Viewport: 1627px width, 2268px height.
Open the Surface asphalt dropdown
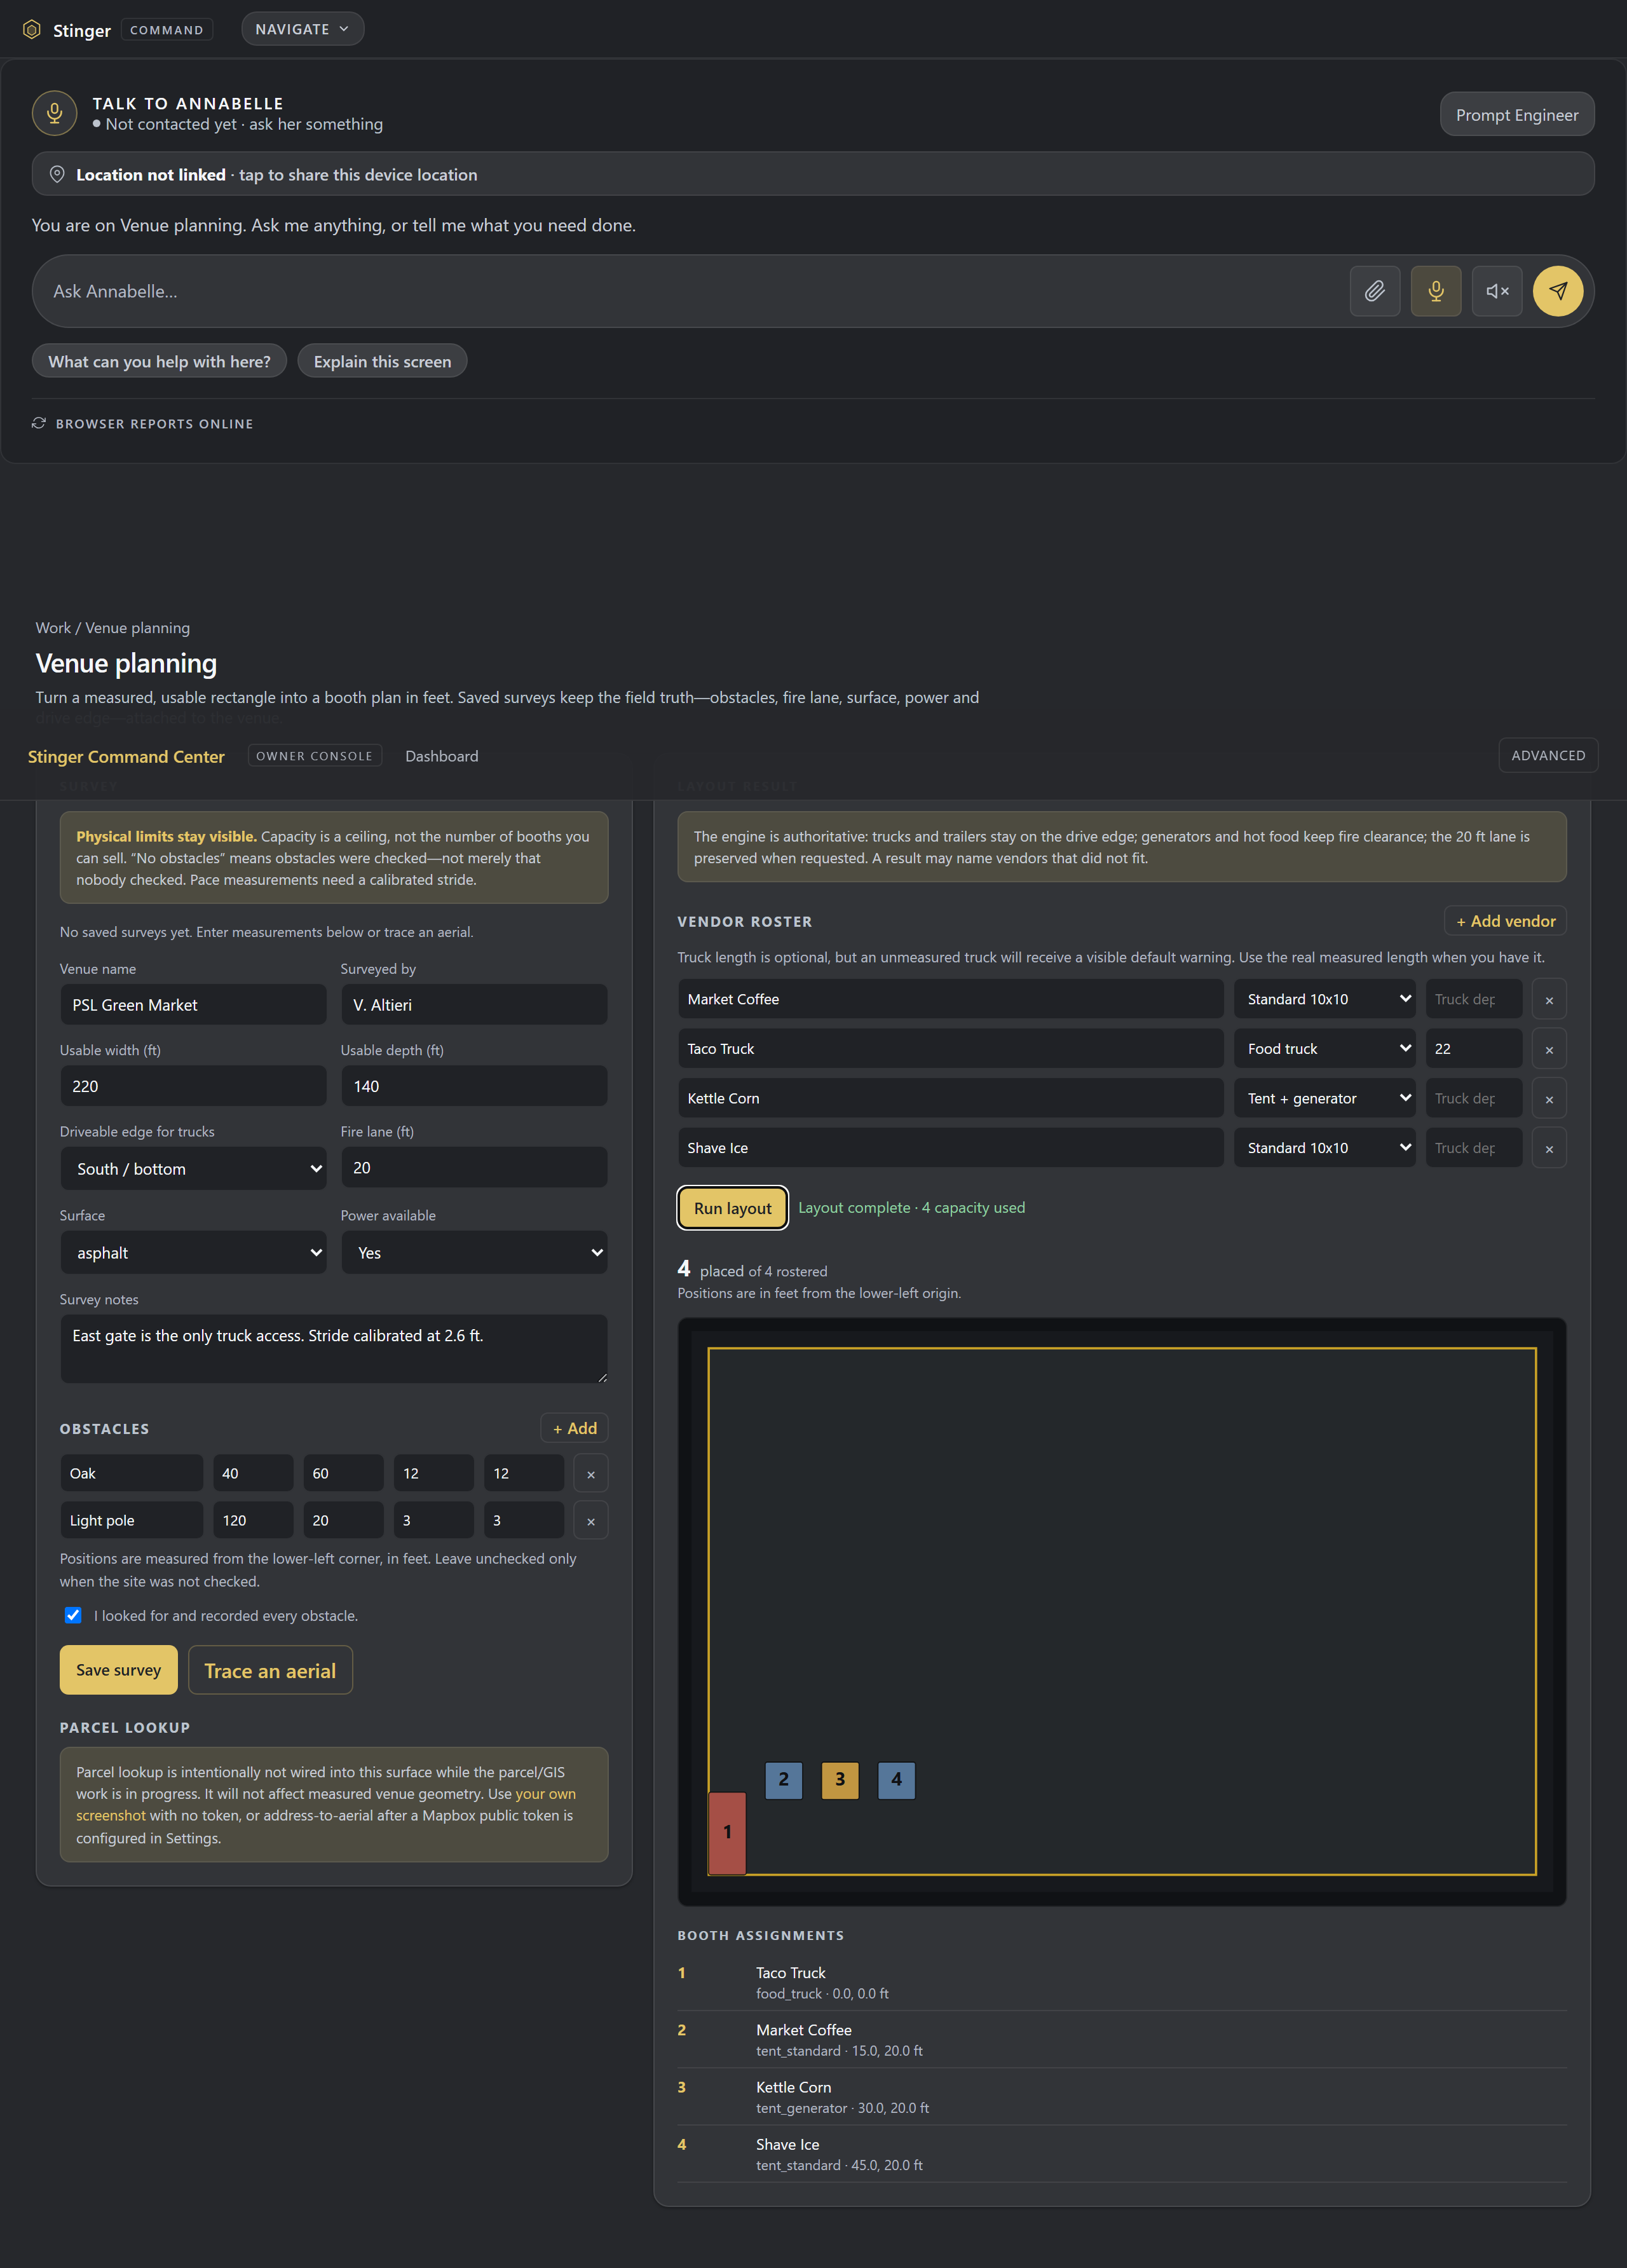click(x=193, y=1252)
